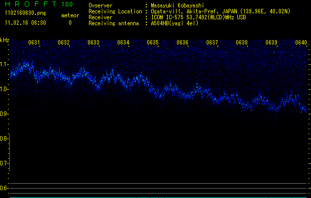
Task: Click the meteor label
Action: pyautogui.click(x=70, y=15)
